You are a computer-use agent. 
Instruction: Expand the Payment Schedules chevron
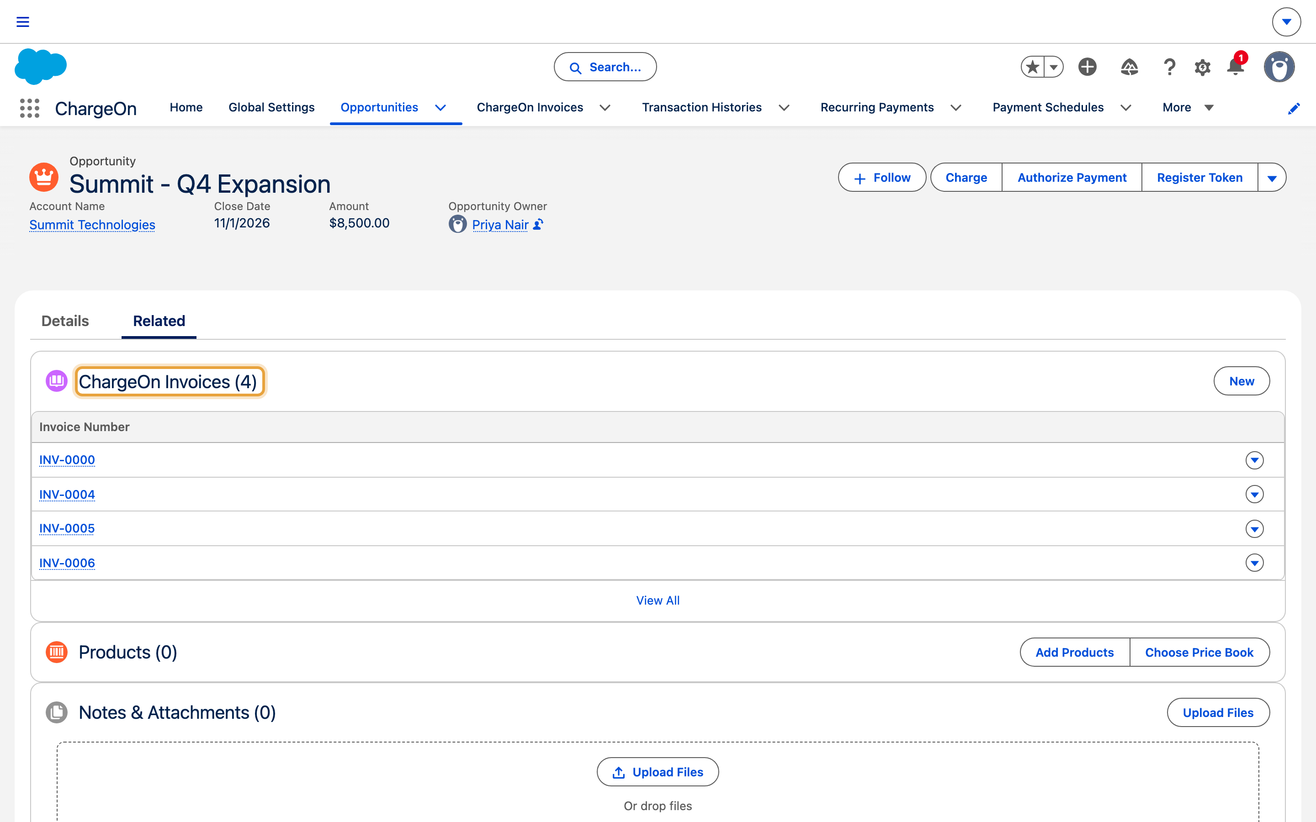point(1125,108)
